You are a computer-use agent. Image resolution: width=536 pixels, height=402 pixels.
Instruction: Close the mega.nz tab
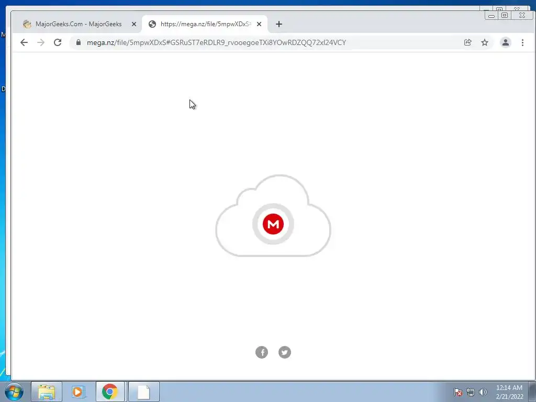coord(259,24)
